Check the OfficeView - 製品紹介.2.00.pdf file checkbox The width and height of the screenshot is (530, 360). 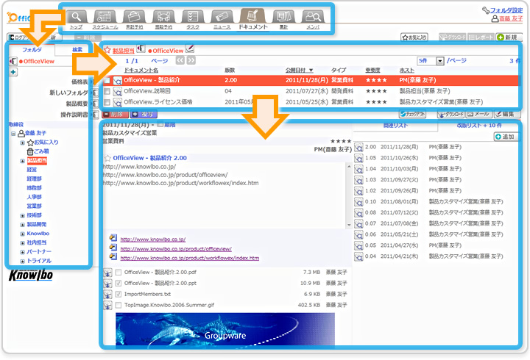(x=119, y=273)
